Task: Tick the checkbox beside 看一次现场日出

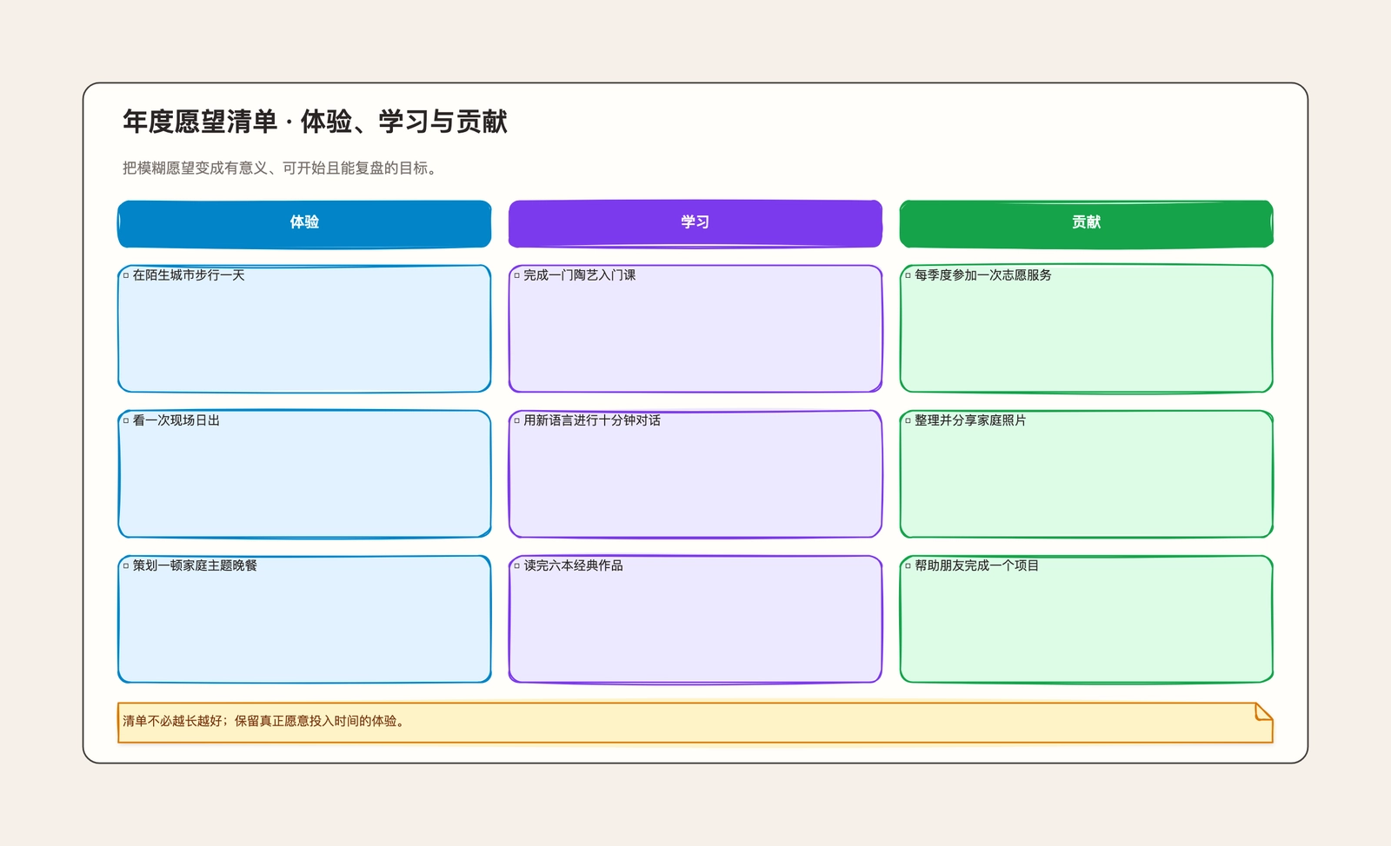Action: [126, 420]
